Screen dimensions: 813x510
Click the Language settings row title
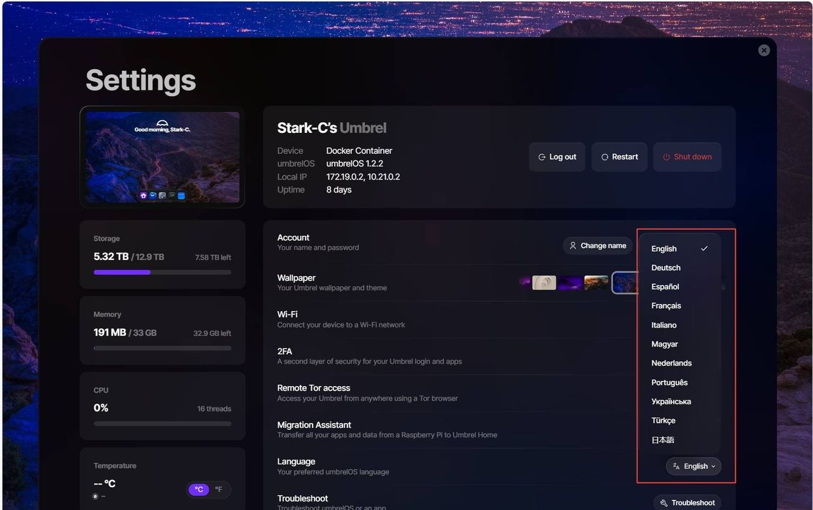[296, 462]
